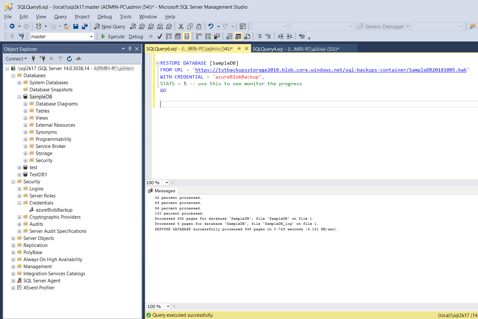Click the Execute button

coord(113,36)
